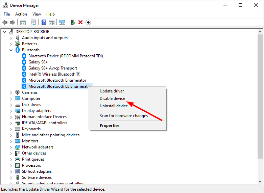Click the Forward arrow toolbar icon
The width and height of the screenshot is (264, 193).
13,22
